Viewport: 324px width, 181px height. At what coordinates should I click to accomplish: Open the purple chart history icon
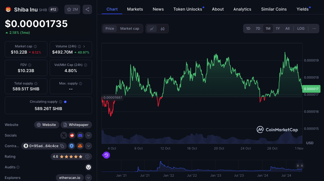coord(106,155)
